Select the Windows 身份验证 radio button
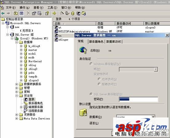 (x=91, y=64)
